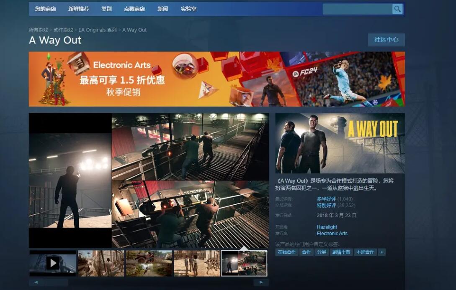Click the main screenshot viewer image

(149, 181)
